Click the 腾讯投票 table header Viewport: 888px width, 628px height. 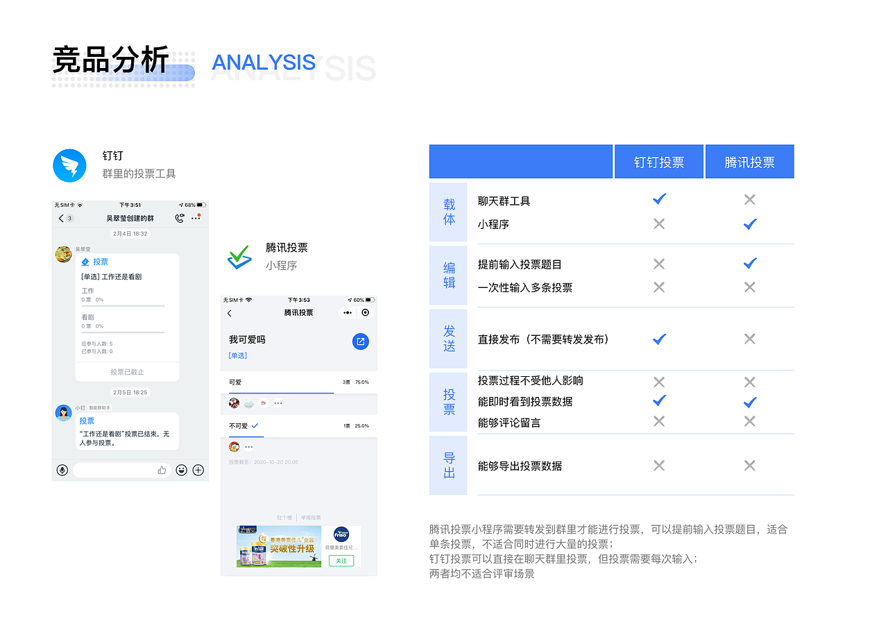pyautogui.click(x=750, y=162)
